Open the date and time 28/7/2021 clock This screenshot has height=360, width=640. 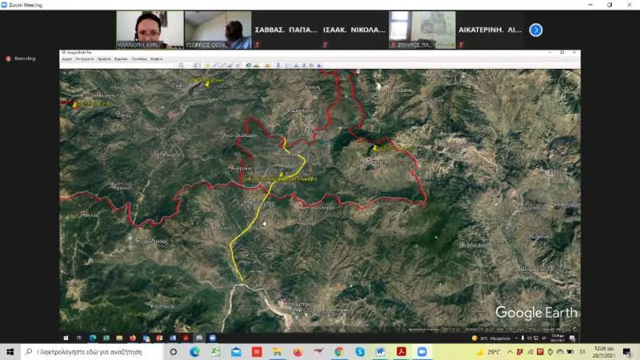[604, 352]
